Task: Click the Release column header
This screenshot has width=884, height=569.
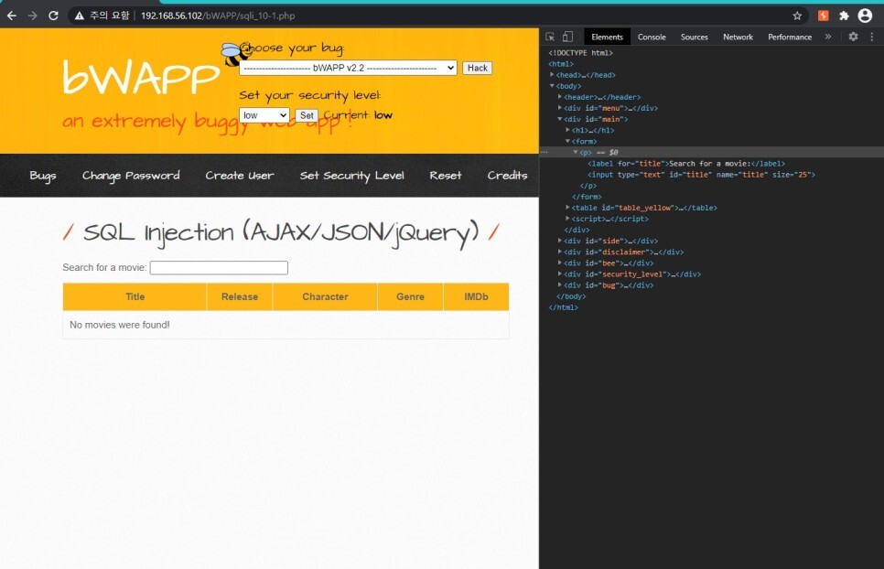Action: coord(240,297)
